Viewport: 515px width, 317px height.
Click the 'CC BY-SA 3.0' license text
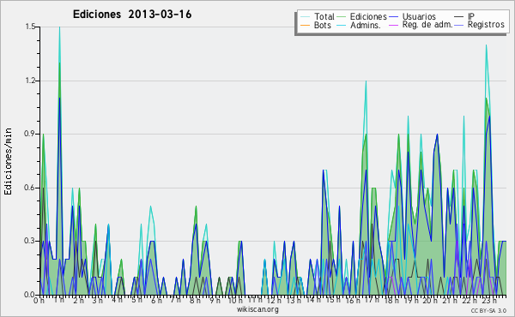[x=488, y=310]
